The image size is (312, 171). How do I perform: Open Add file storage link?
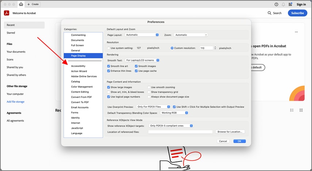15,102
